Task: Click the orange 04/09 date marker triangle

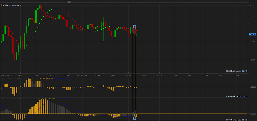Action: point(69,3)
